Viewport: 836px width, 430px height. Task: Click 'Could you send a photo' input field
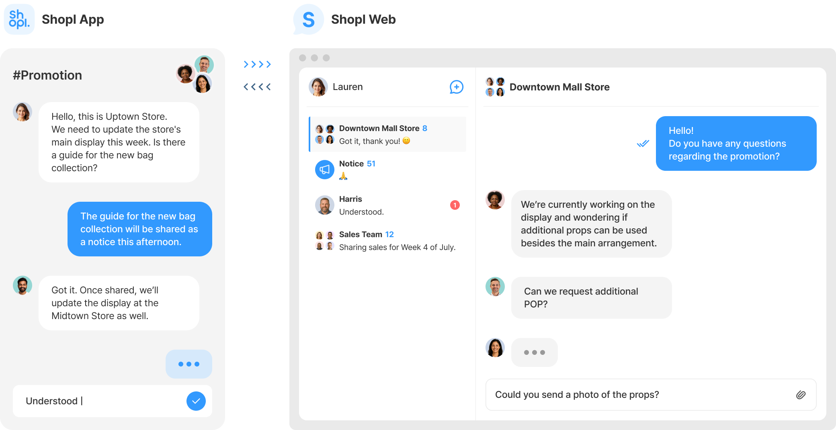(651, 395)
